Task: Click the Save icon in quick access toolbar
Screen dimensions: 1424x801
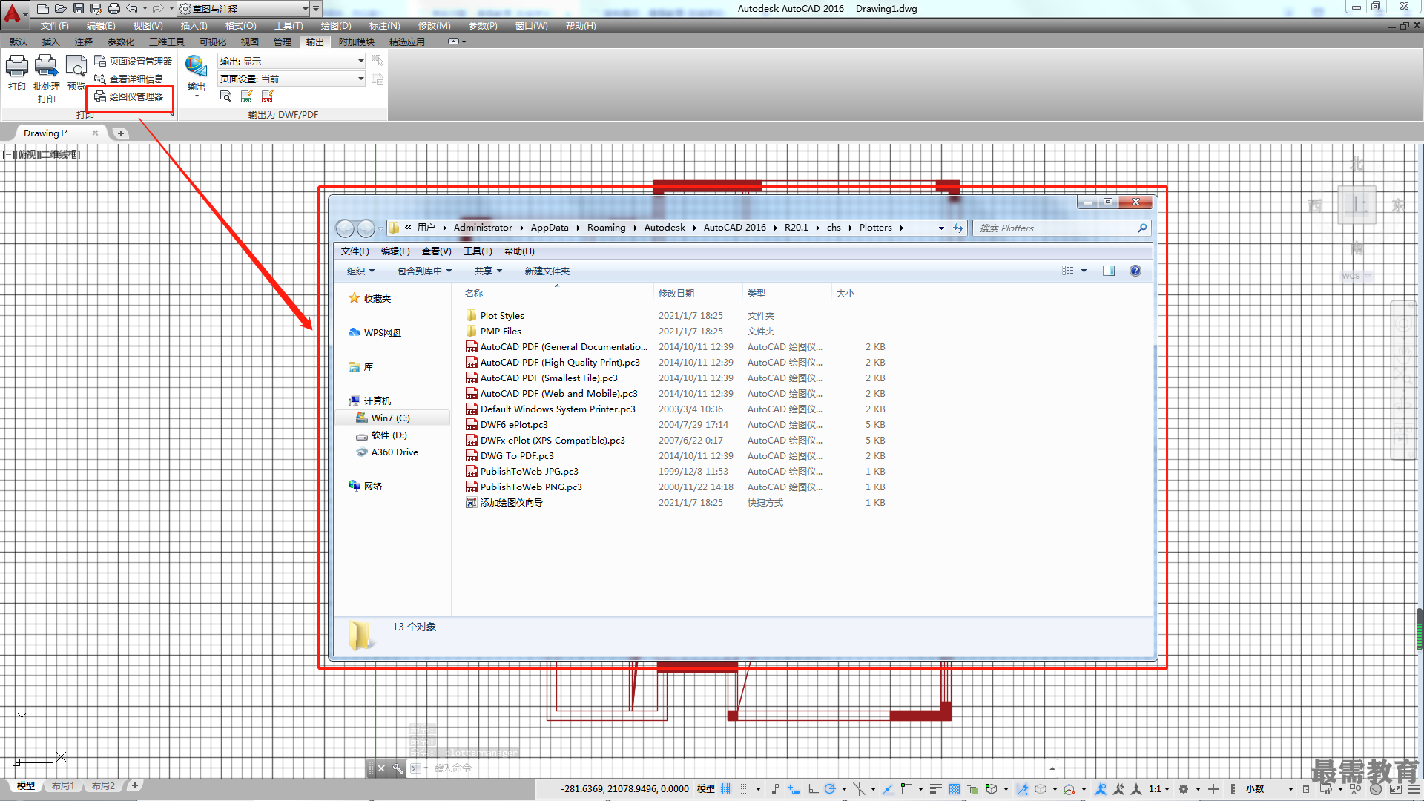Action: click(79, 9)
